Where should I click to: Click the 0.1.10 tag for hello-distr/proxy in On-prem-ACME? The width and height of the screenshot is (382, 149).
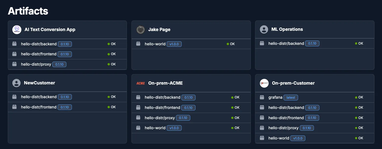click(x=183, y=118)
